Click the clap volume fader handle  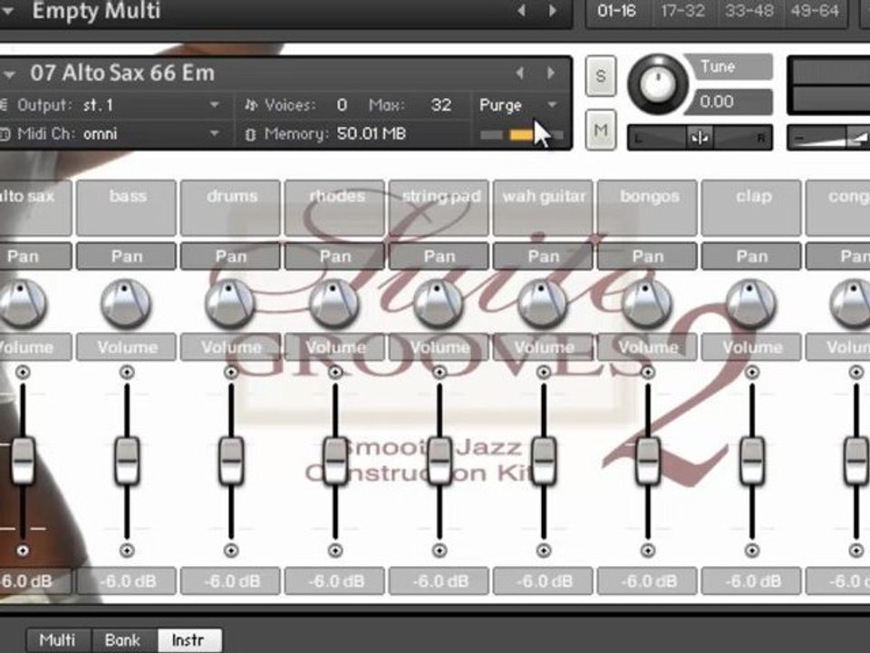752,461
